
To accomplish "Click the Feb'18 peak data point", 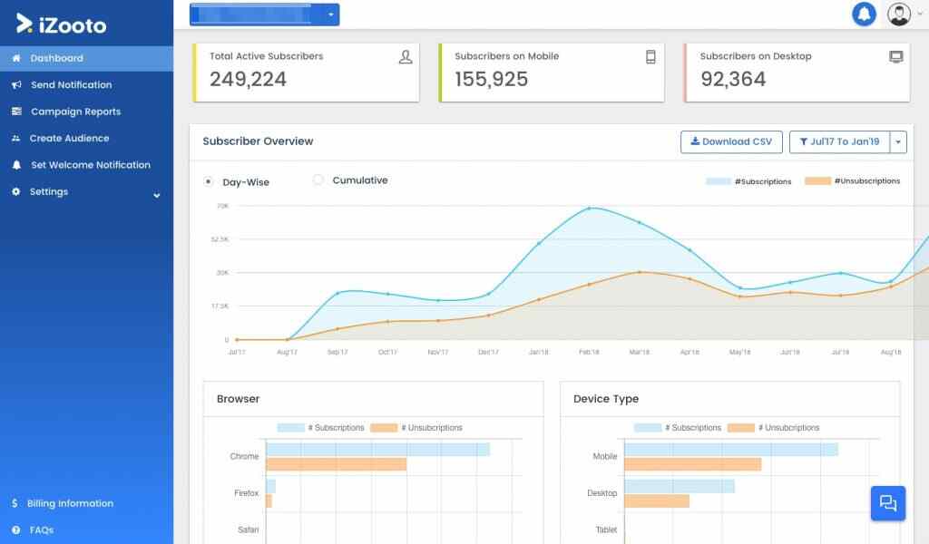I will click(589, 209).
